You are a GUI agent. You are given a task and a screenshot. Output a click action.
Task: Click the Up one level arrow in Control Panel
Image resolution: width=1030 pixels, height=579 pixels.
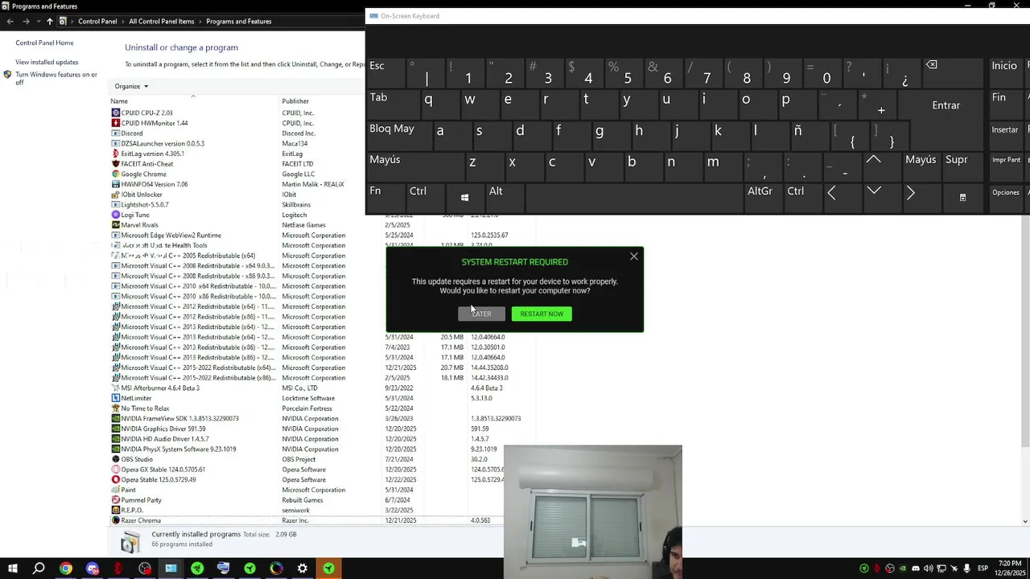tap(49, 21)
